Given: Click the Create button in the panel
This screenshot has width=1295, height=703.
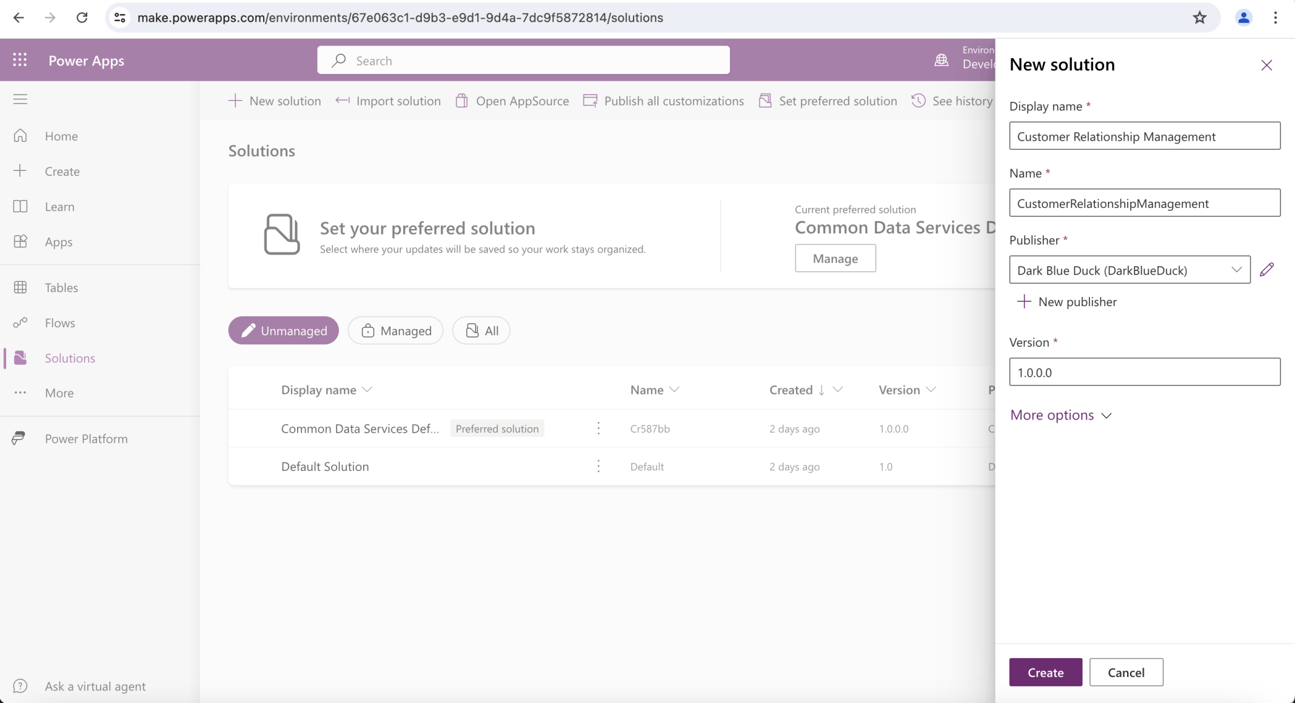Looking at the screenshot, I should point(1045,672).
